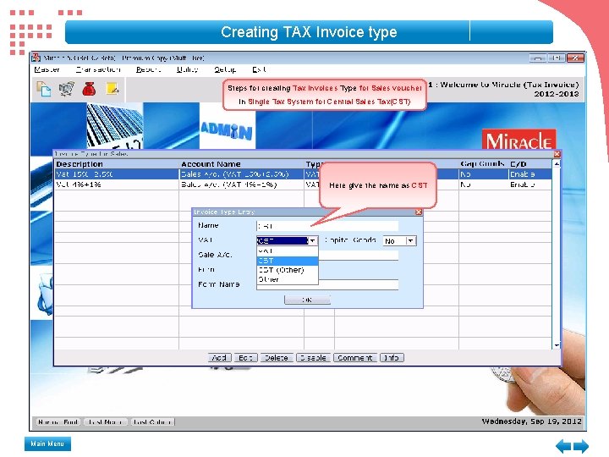Click the Main Menu button
The height and width of the screenshot is (457, 609).
pos(47,443)
